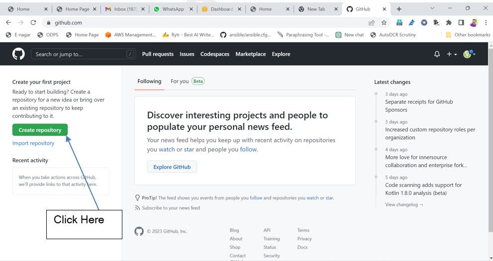Open the notifications bell
The width and height of the screenshot is (493, 261).
437,54
